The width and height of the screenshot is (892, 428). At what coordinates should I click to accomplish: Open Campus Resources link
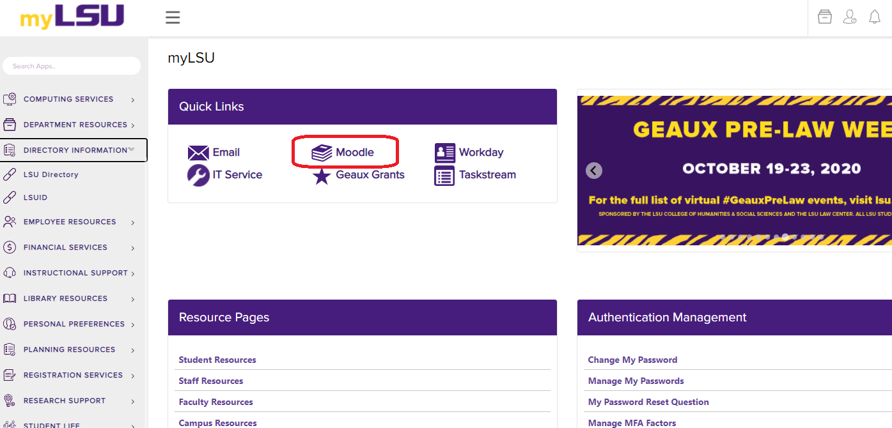click(218, 423)
